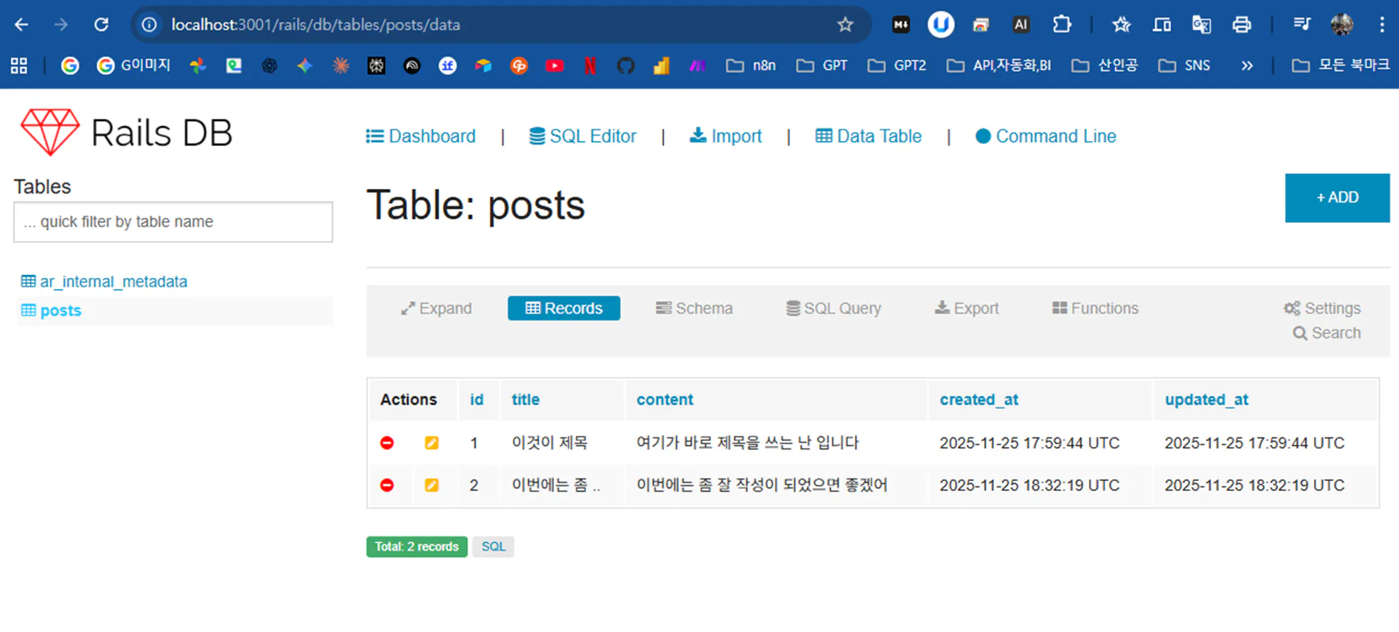Open the browser extensions puzzle icon
Screen dimensions: 1399x632
1062,25
